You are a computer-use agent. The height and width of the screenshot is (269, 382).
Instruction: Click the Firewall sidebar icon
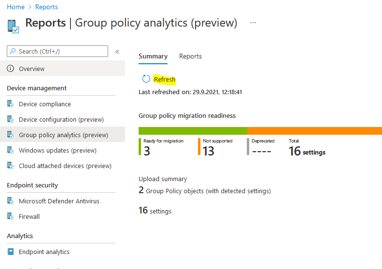pyautogui.click(x=11, y=216)
